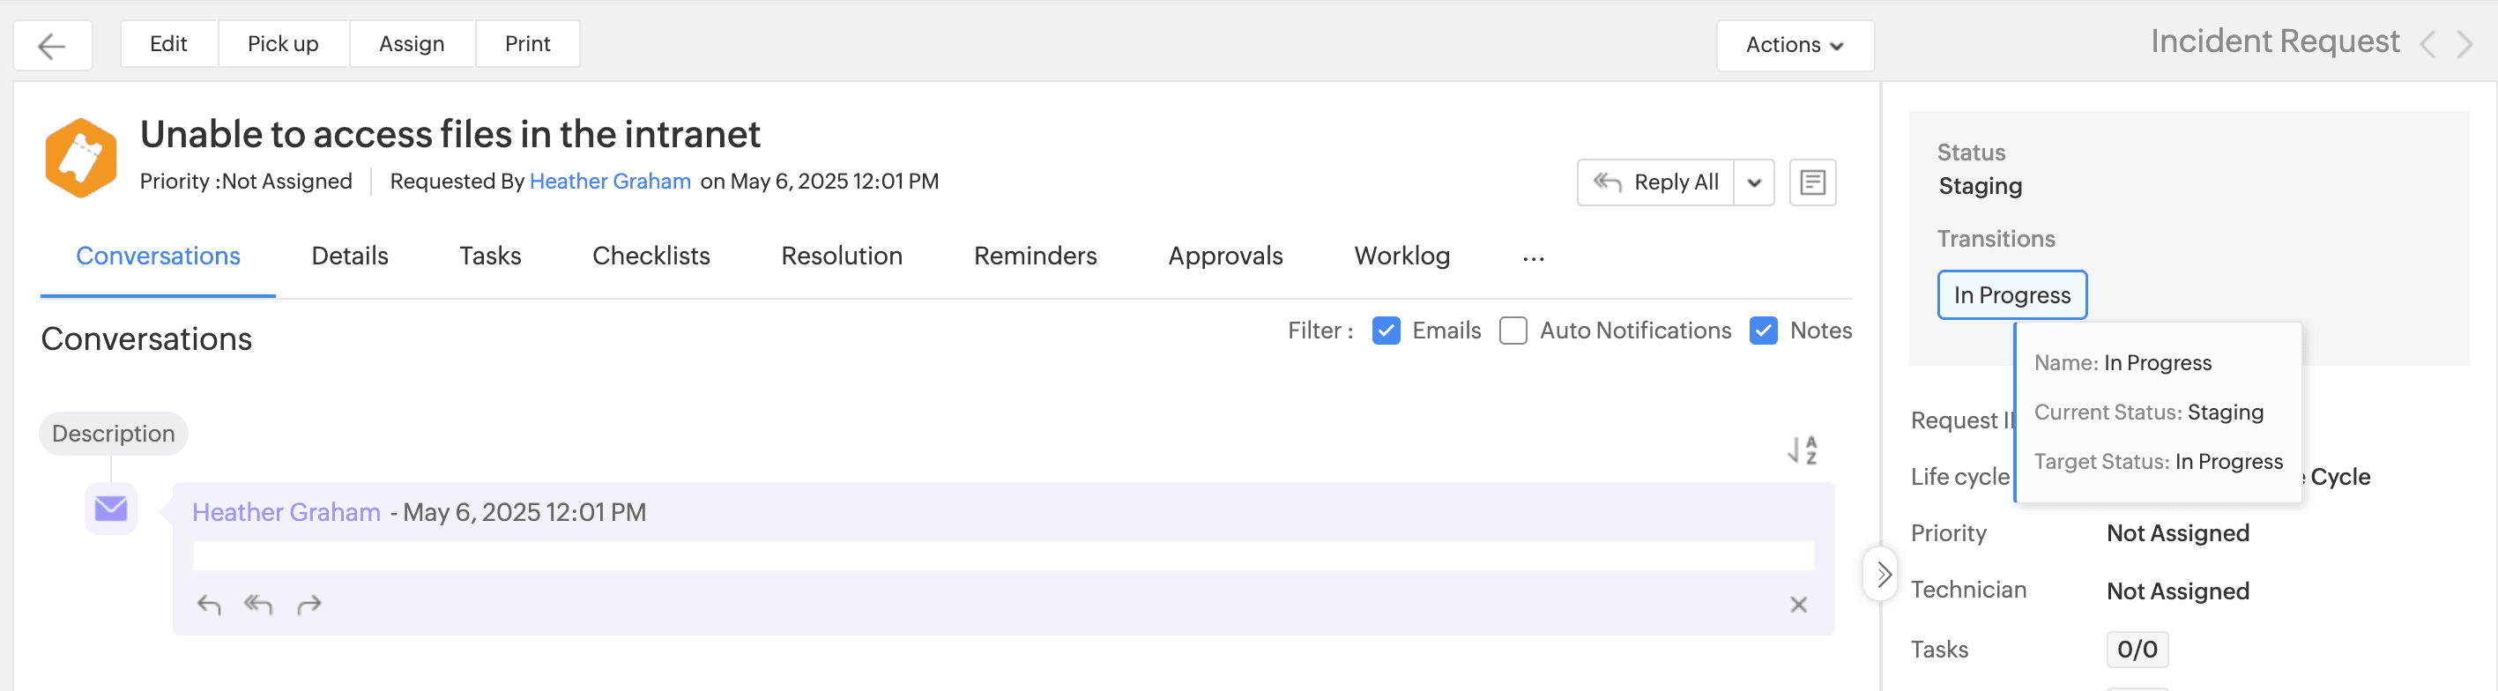Expand the Reply All dropdown arrow
Screen dimensions: 2498x691
coord(1753,182)
